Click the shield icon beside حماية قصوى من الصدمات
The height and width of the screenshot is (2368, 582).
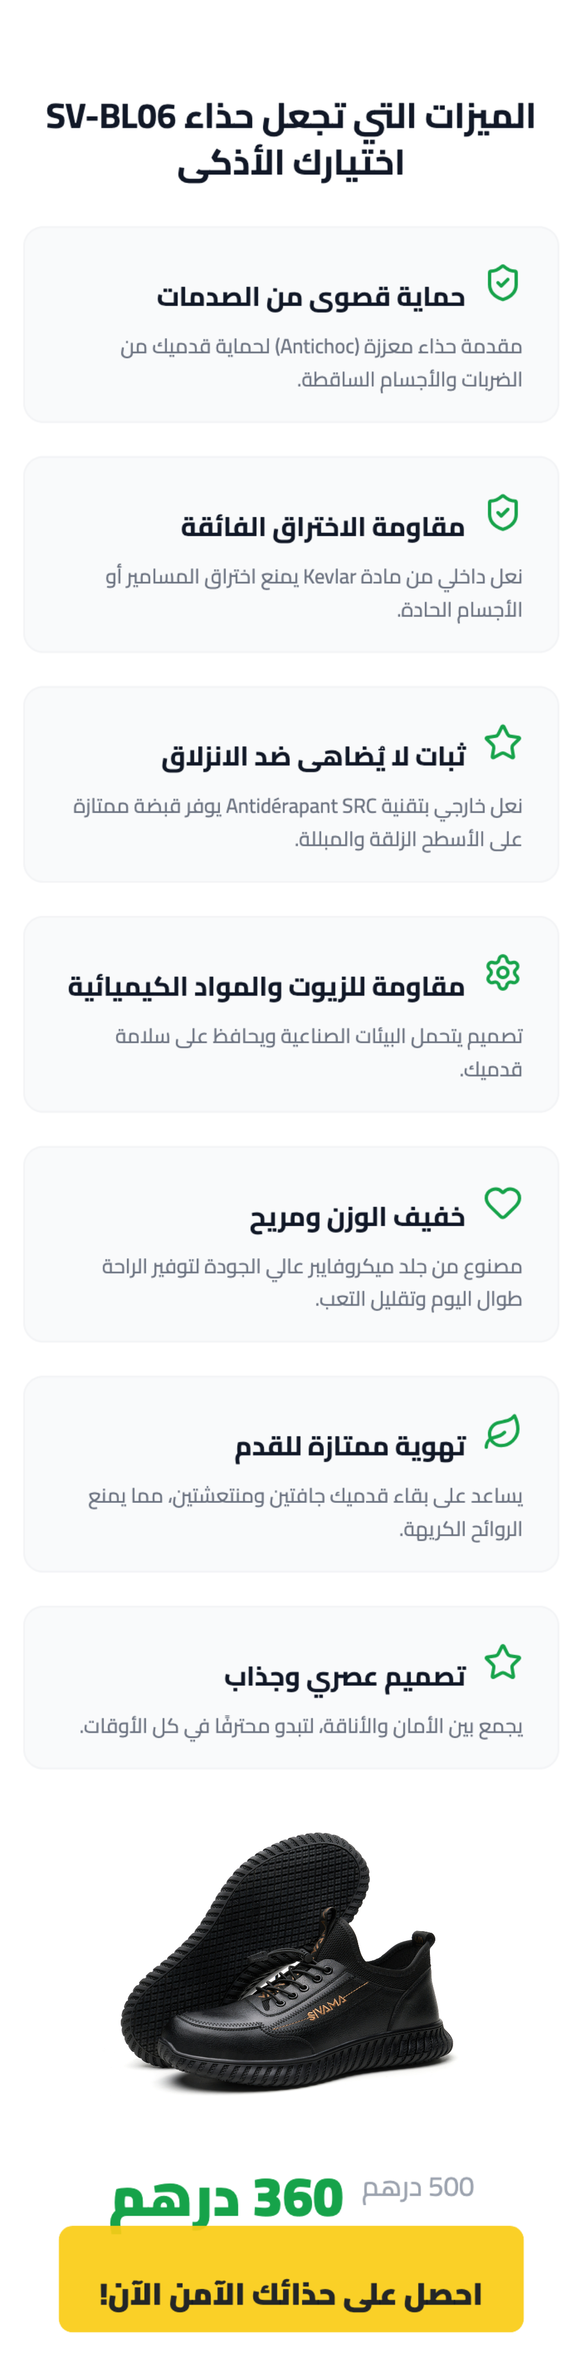click(502, 283)
